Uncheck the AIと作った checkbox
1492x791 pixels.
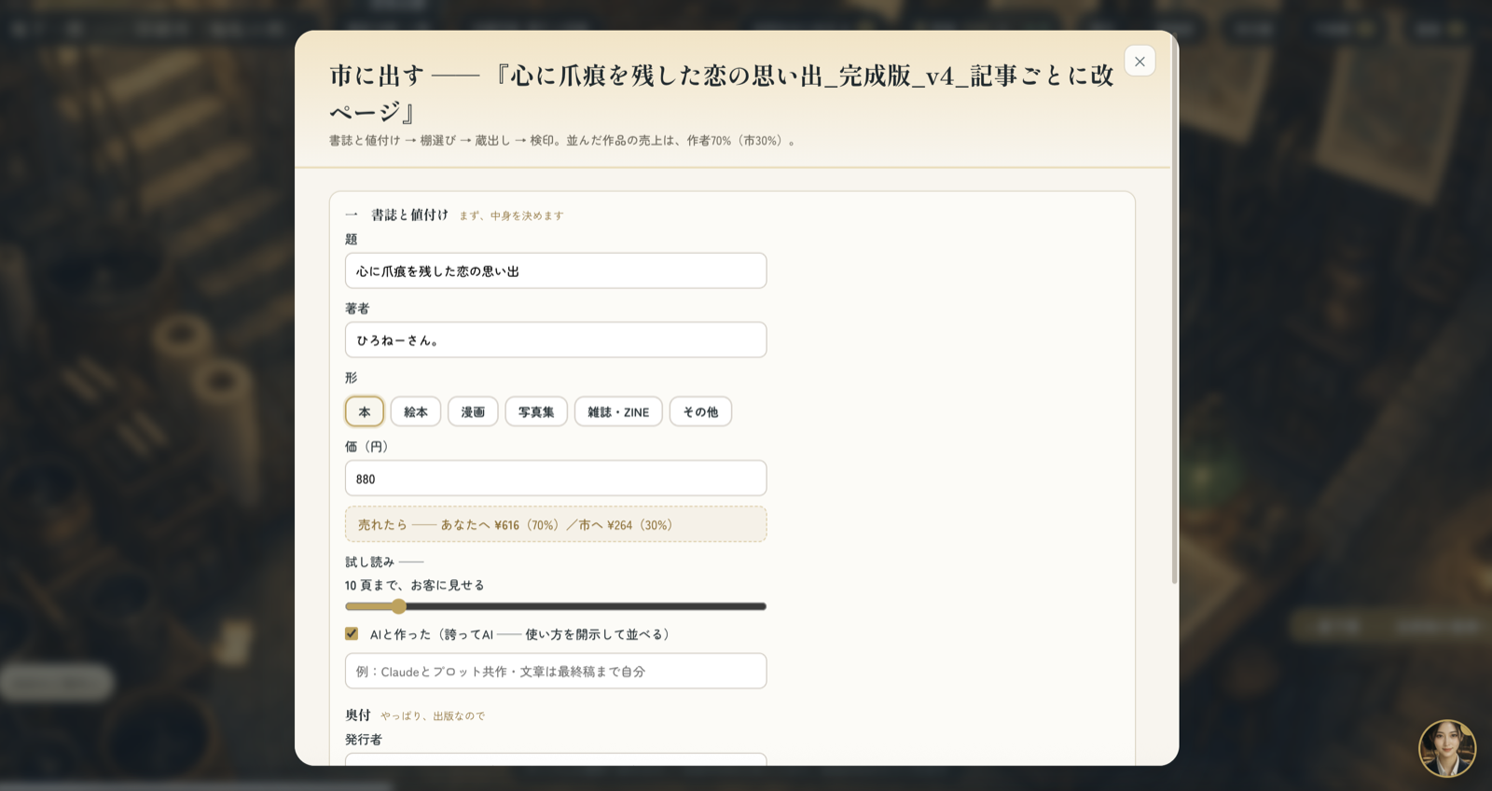352,633
